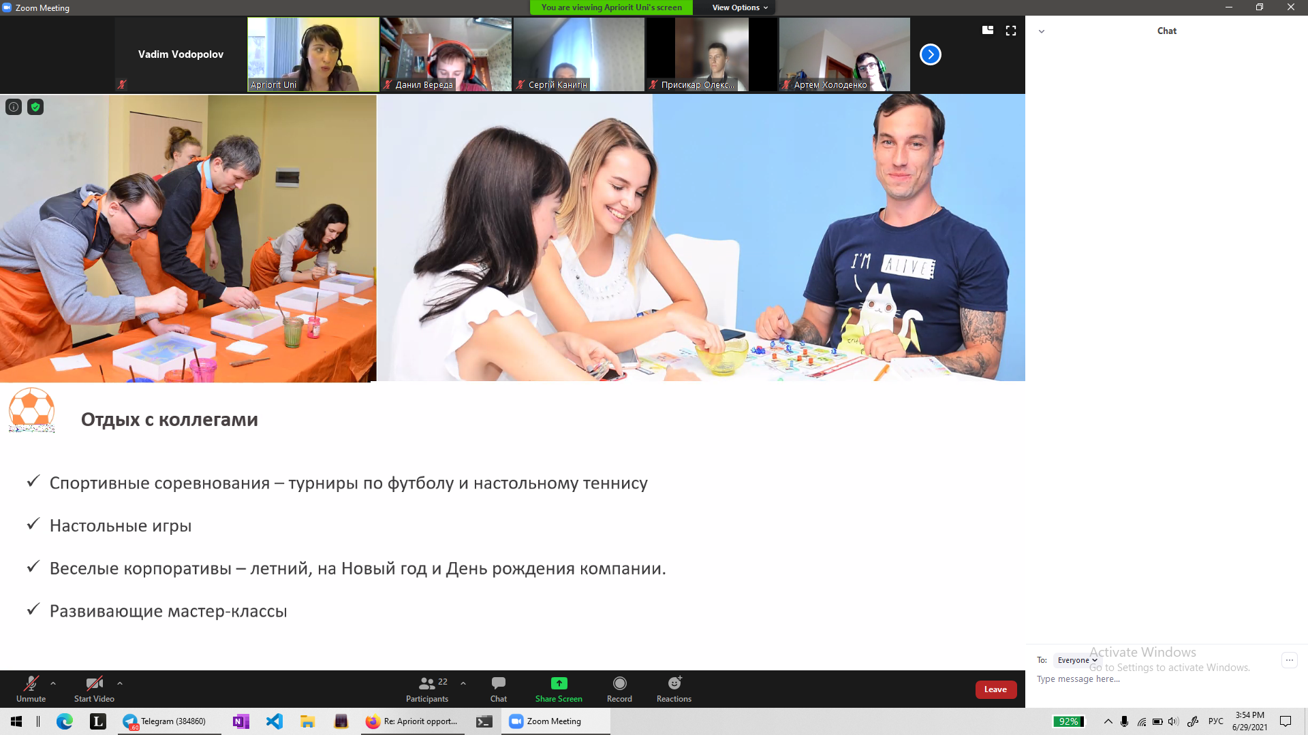
Task: Switch to Telegram in the taskbar
Action: point(169,721)
